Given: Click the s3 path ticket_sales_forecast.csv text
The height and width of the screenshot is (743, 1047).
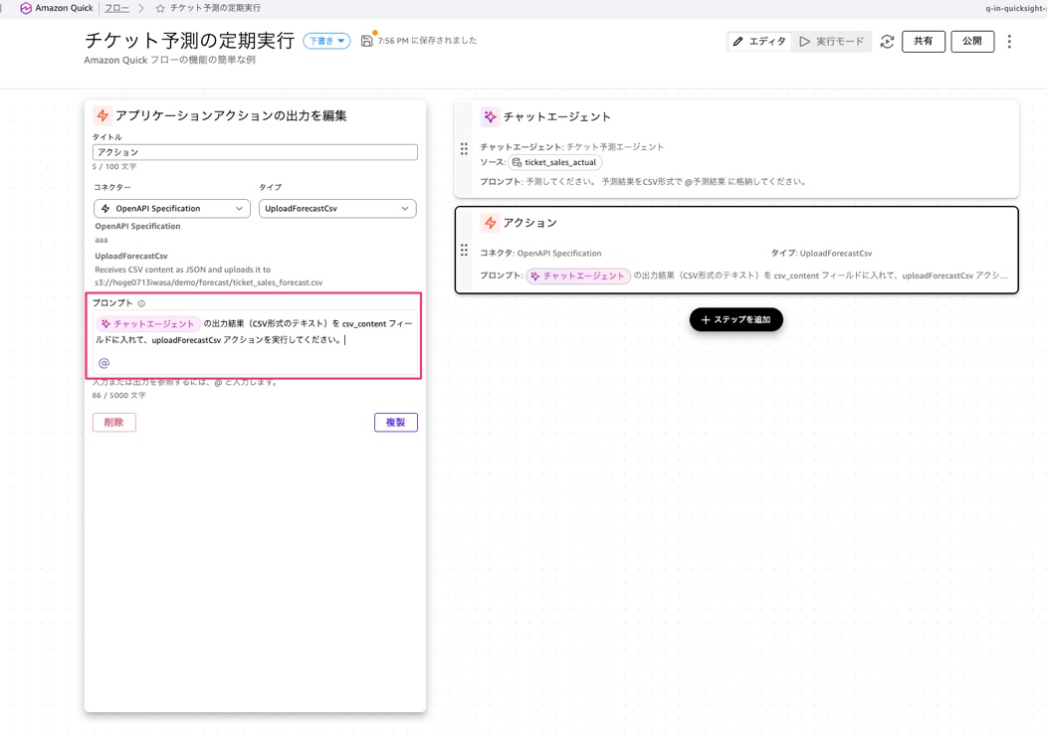Looking at the screenshot, I should pos(208,282).
